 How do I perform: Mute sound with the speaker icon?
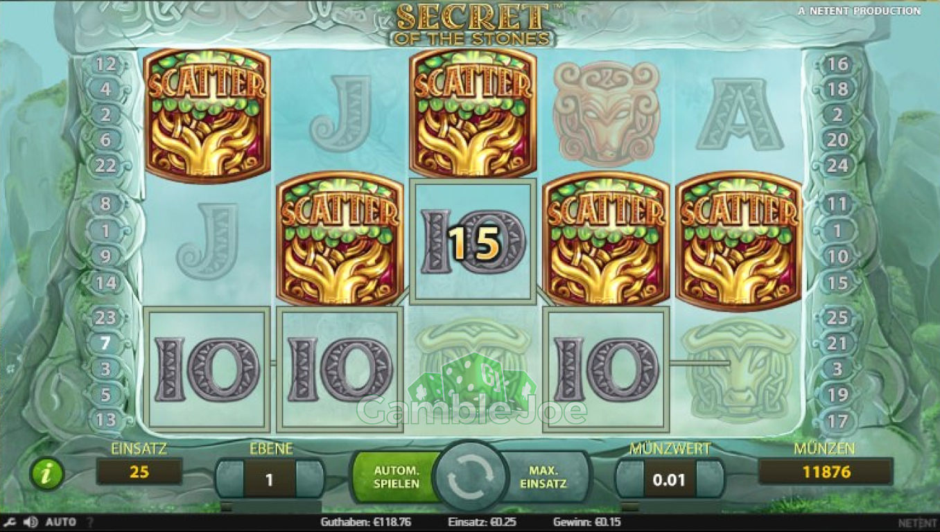pos(31,522)
